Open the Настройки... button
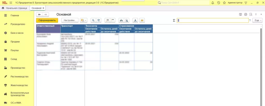The image size is (265, 106). coord(70,20)
